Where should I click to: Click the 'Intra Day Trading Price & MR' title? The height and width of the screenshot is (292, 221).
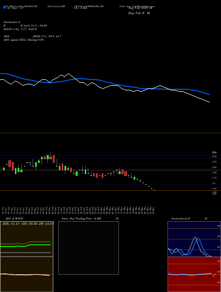click(x=81, y=219)
